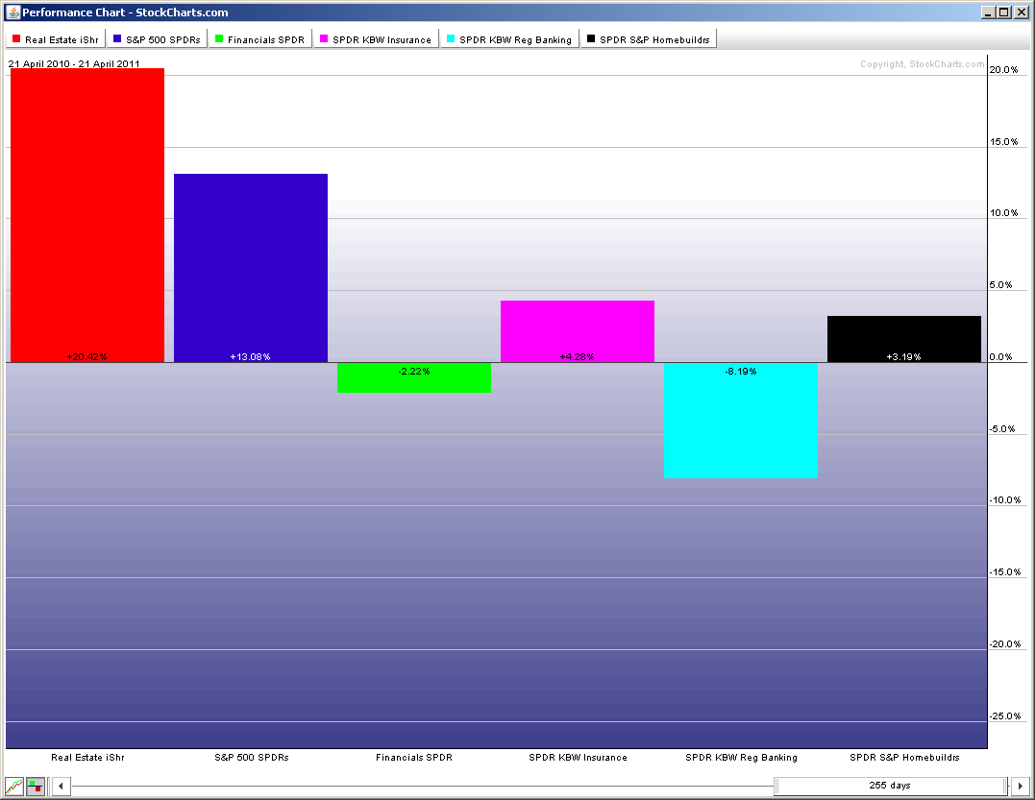Screen dimensions: 1035x800
Task: Switch to line chart mode icon
Action: (13, 787)
